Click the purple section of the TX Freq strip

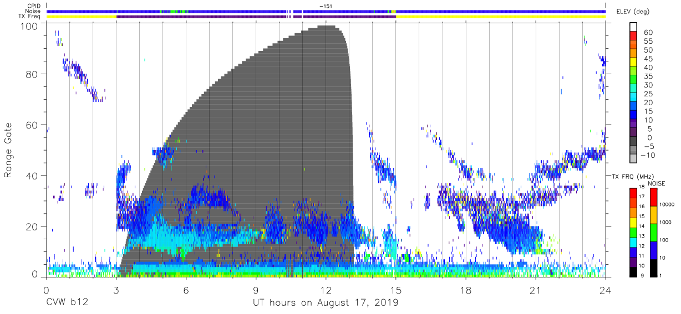[256, 17]
